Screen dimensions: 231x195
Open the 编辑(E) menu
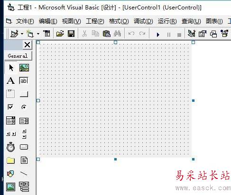click(x=48, y=21)
